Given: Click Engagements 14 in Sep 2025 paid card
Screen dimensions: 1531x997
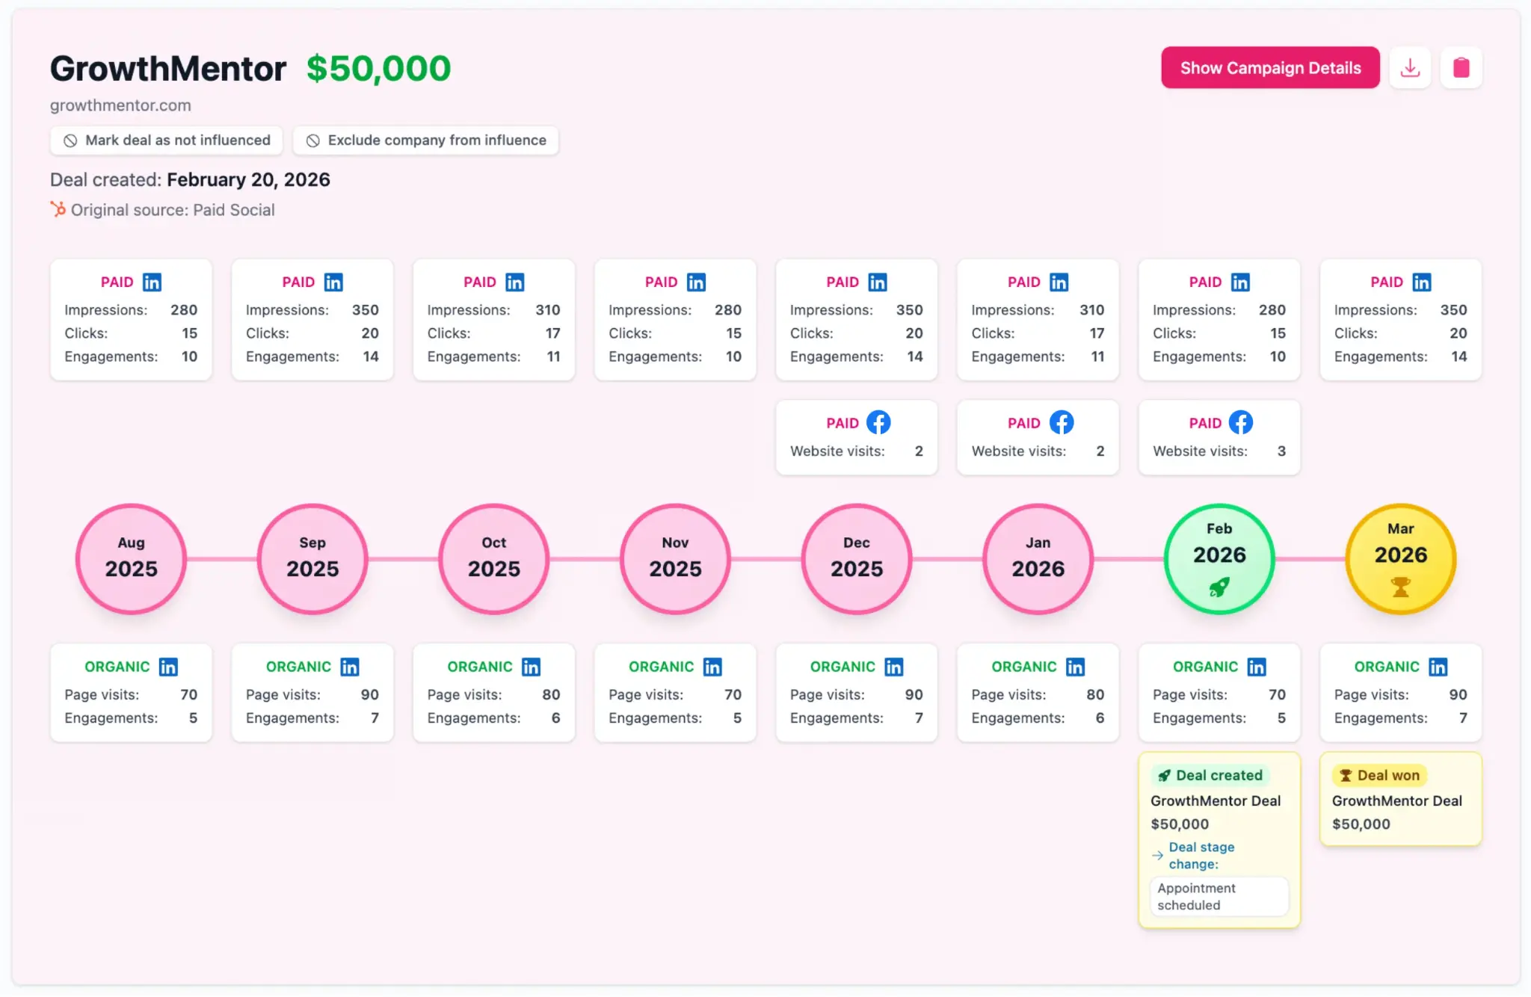Looking at the screenshot, I should point(312,356).
